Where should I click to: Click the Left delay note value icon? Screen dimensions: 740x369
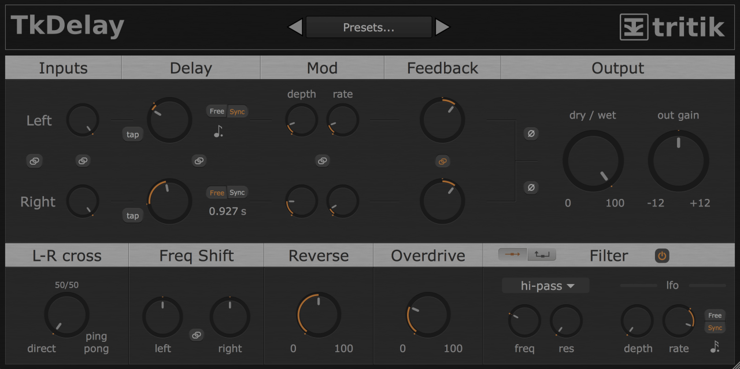(x=218, y=132)
